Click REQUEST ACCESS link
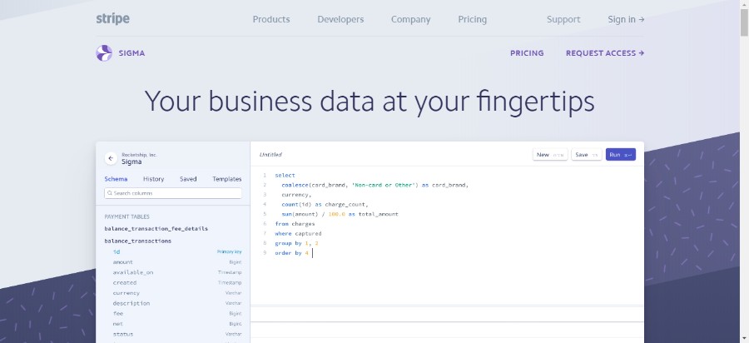Screen dimensions: 749x343 [x=605, y=53]
